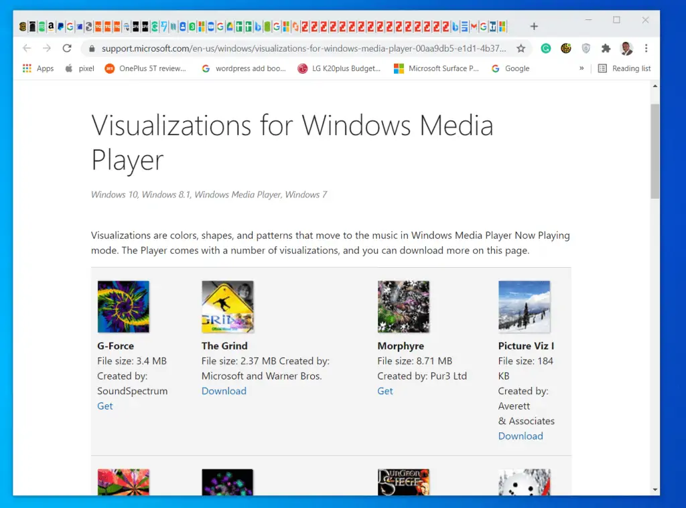Expand hidden bookmarks with the chevron

pos(581,68)
